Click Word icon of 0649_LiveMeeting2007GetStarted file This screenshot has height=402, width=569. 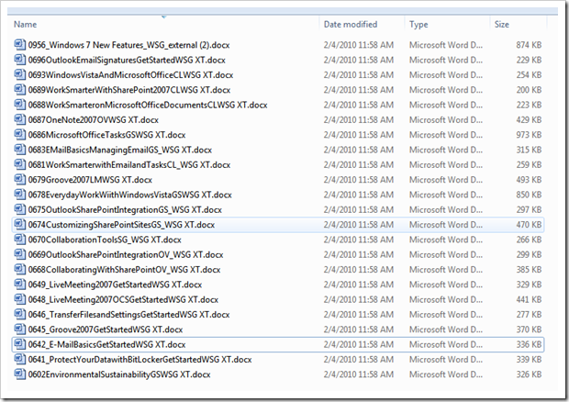pos(19,284)
